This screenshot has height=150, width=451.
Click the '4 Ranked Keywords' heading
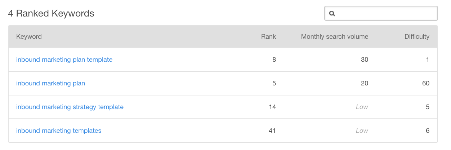point(51,14)
